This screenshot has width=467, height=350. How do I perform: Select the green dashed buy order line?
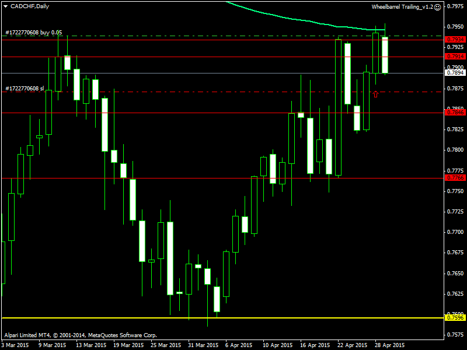click(222, 36)
